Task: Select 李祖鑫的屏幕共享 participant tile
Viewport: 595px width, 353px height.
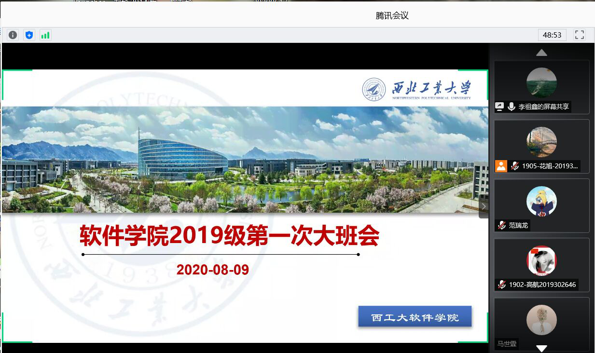Action: click(541, 87)
